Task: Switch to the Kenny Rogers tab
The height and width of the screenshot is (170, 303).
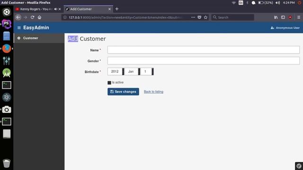Action: (x=36, y=9)
